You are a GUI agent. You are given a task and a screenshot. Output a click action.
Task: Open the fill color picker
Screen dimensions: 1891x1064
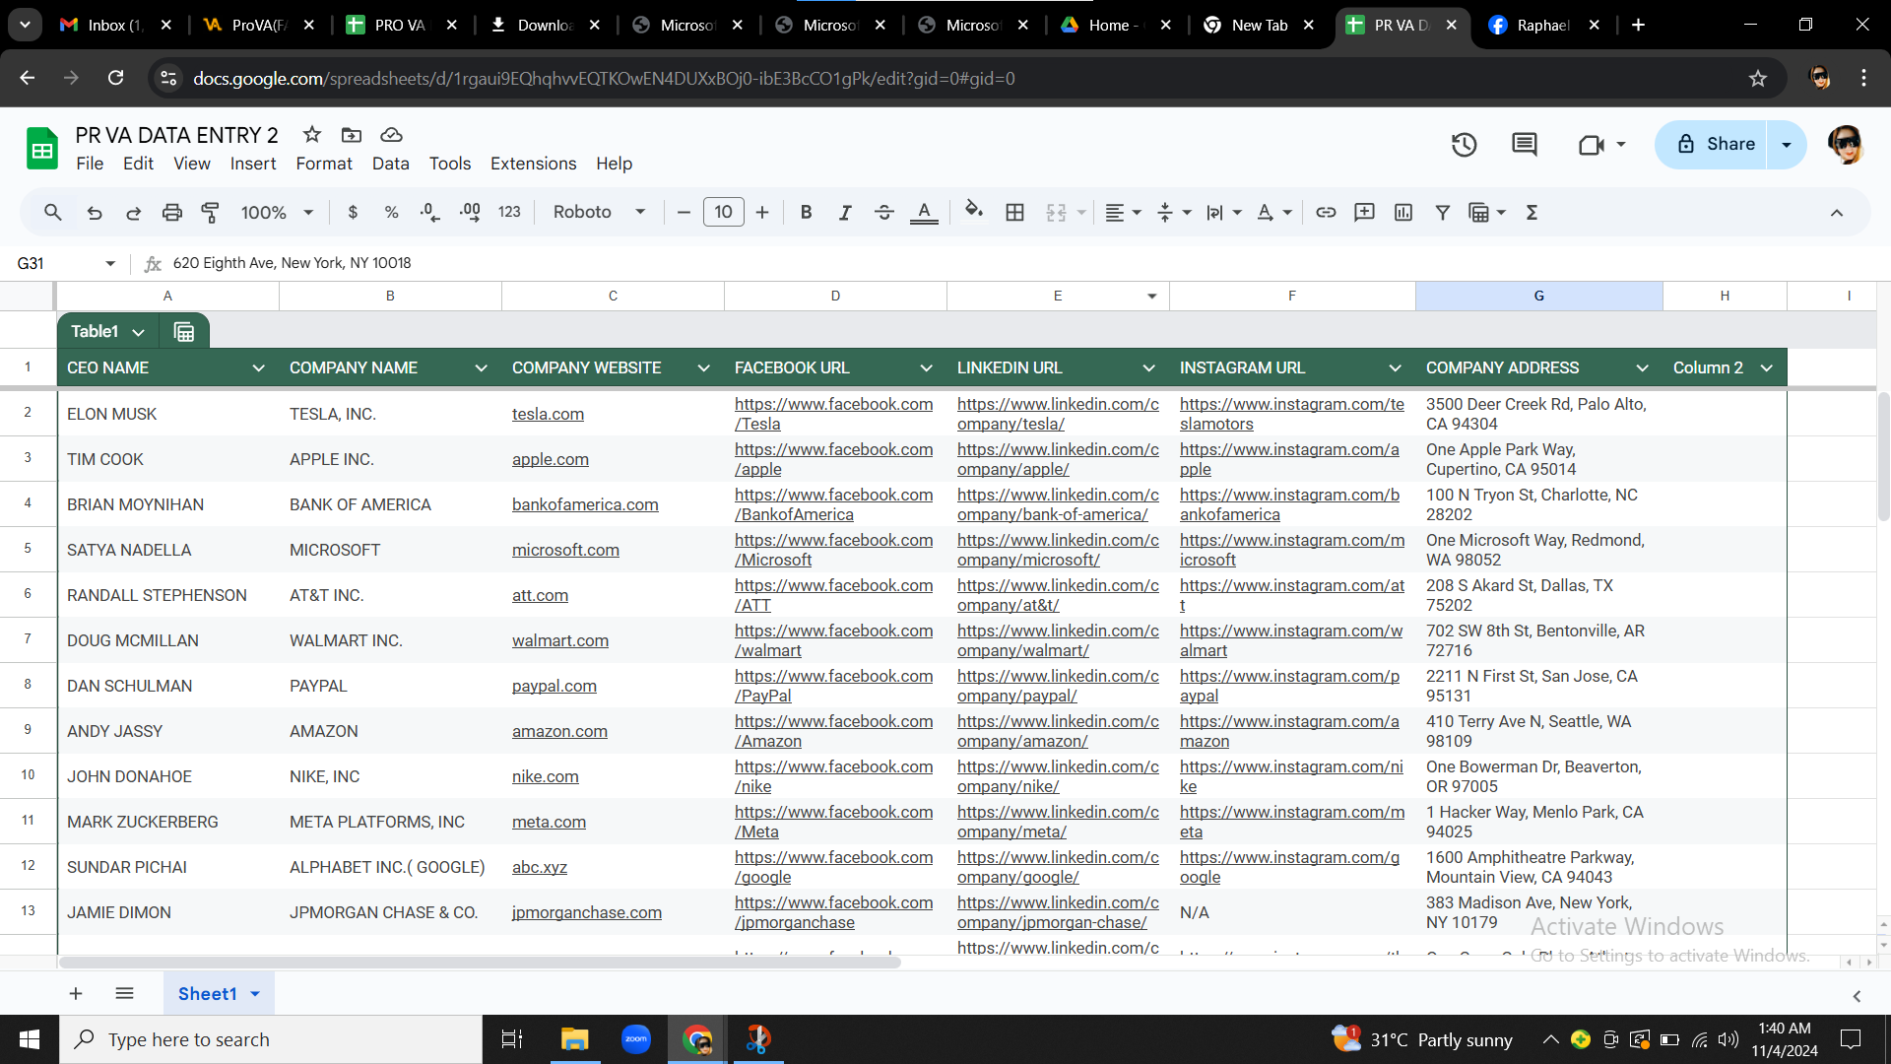coord(973,212)
